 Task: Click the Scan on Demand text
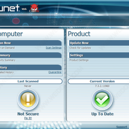pyautogui.click(x=7, y=48)
